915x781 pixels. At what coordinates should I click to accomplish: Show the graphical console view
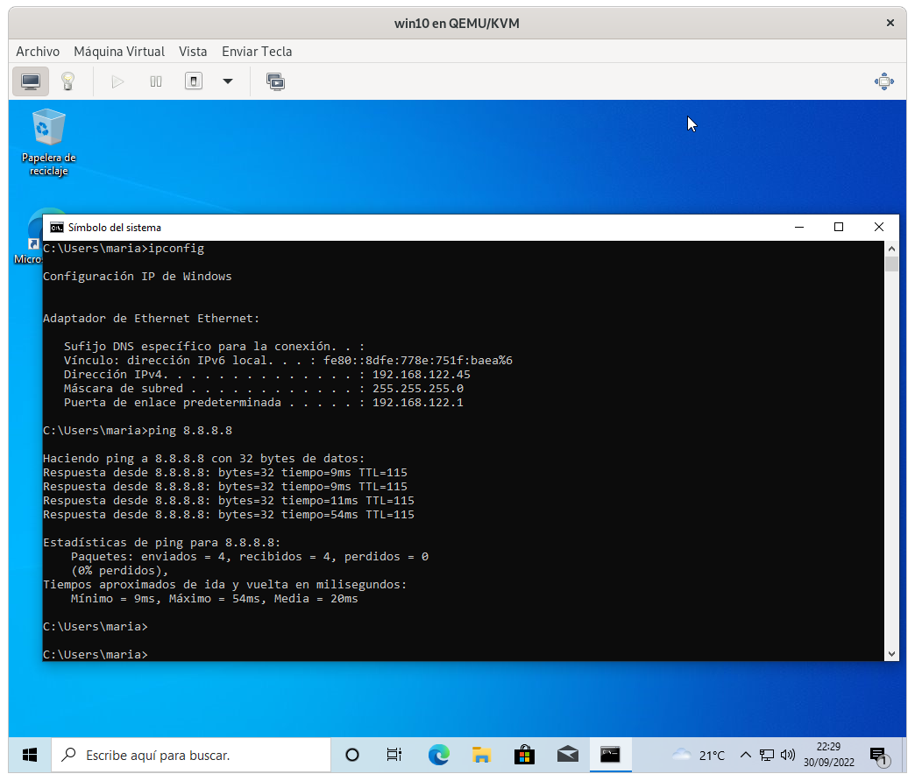pyautogui.click(x=31, y=81)
